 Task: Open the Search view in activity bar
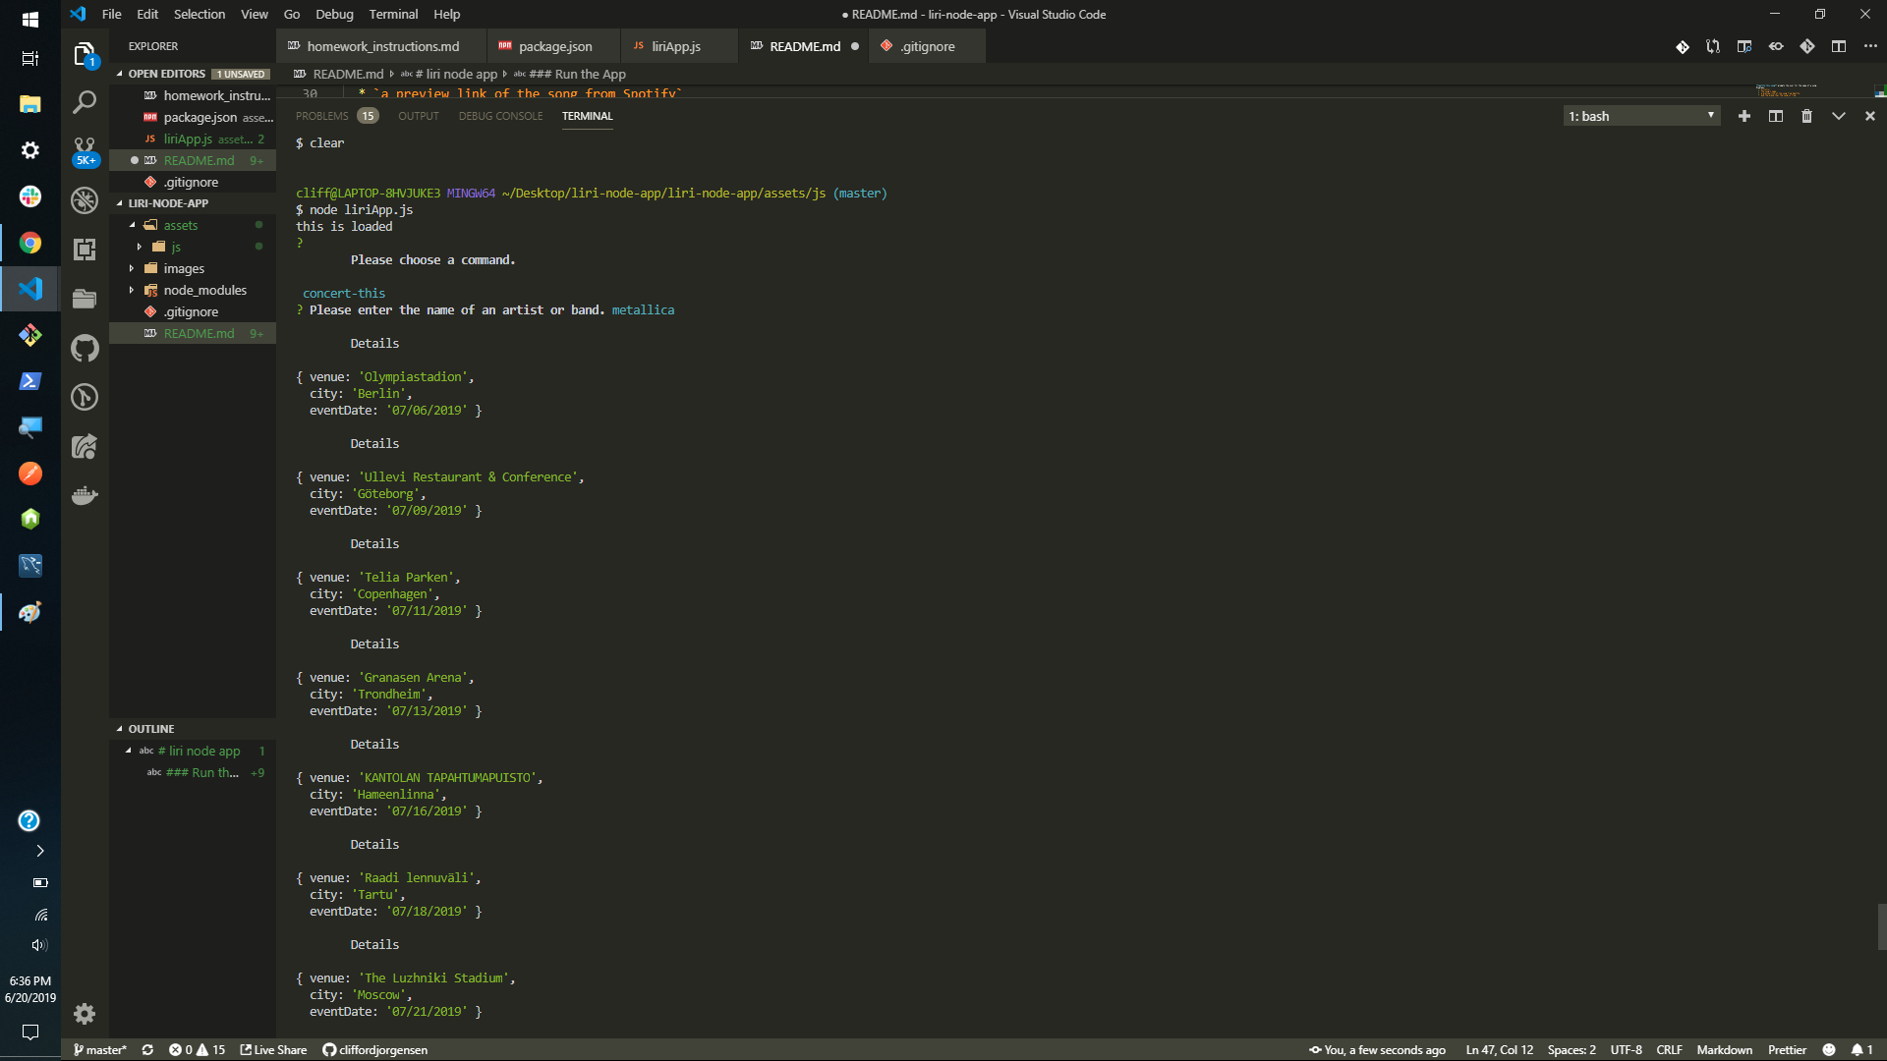click(85, 102)
